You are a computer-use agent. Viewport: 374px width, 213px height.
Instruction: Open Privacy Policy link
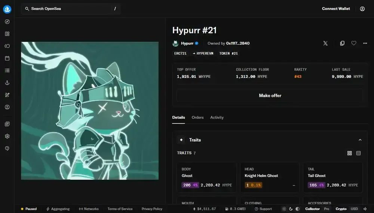pos(152,209)
